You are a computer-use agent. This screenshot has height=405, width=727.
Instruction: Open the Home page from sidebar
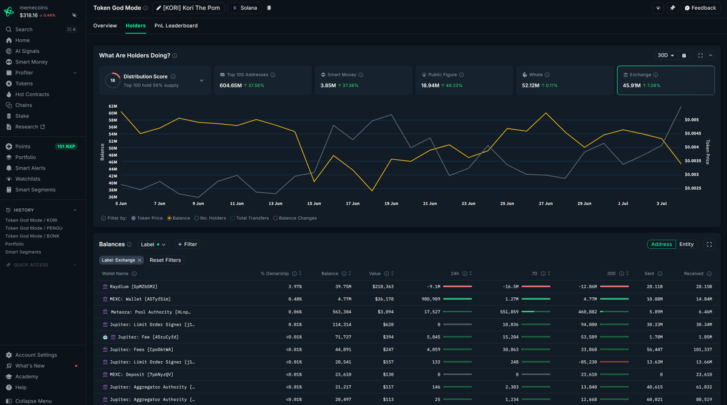point(22,41)
